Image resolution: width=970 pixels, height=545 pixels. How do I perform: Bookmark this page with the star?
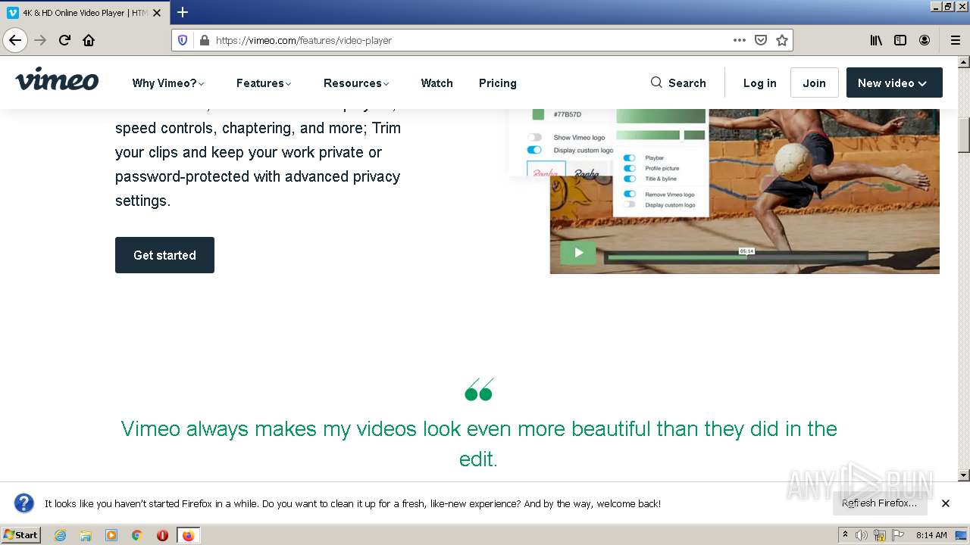(x=782, y=40)
